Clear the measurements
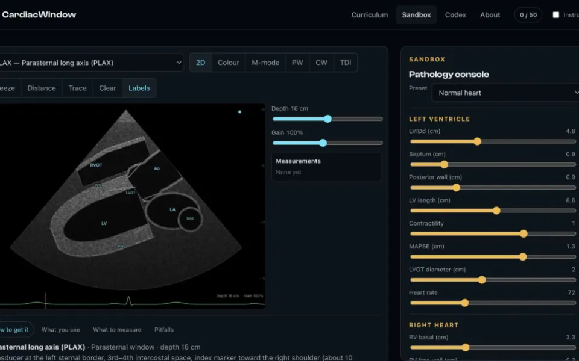 [107, 88]
